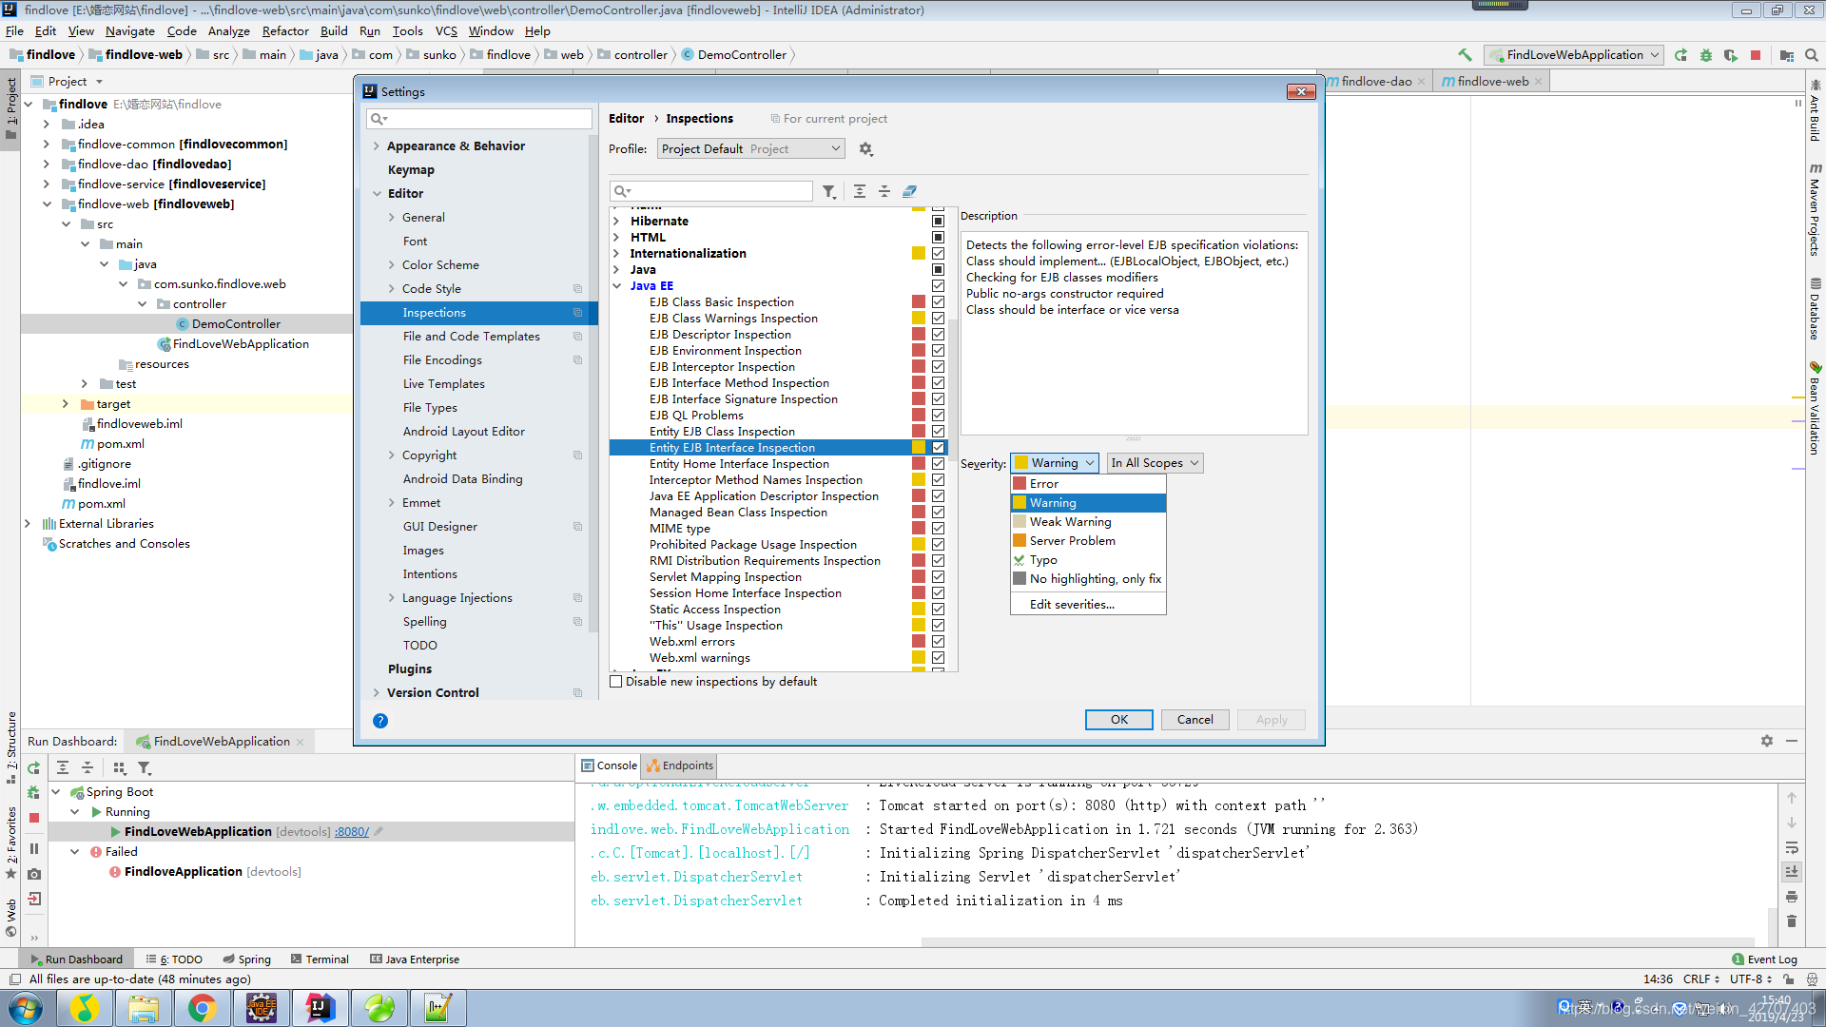Open FindLoveWebApplication run configuration dropdown

tap(1575, 55)
